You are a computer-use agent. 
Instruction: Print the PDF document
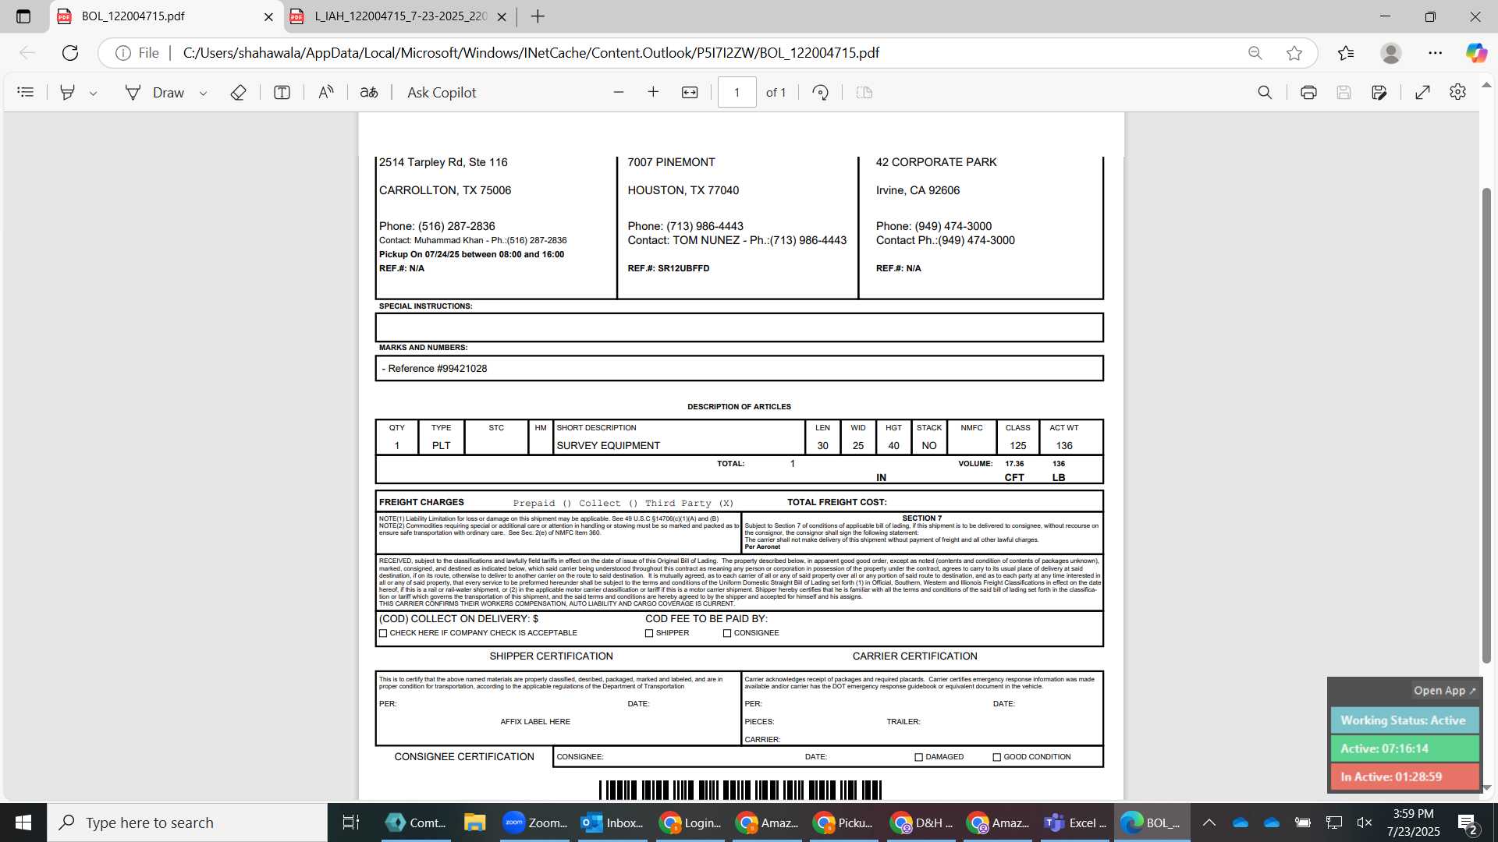click(1308, 92)
